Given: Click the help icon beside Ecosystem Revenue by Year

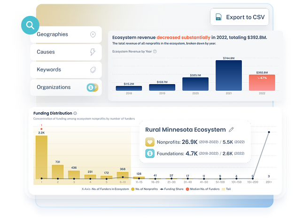Looking at the screenshot, I should click(x=155, y=51).
